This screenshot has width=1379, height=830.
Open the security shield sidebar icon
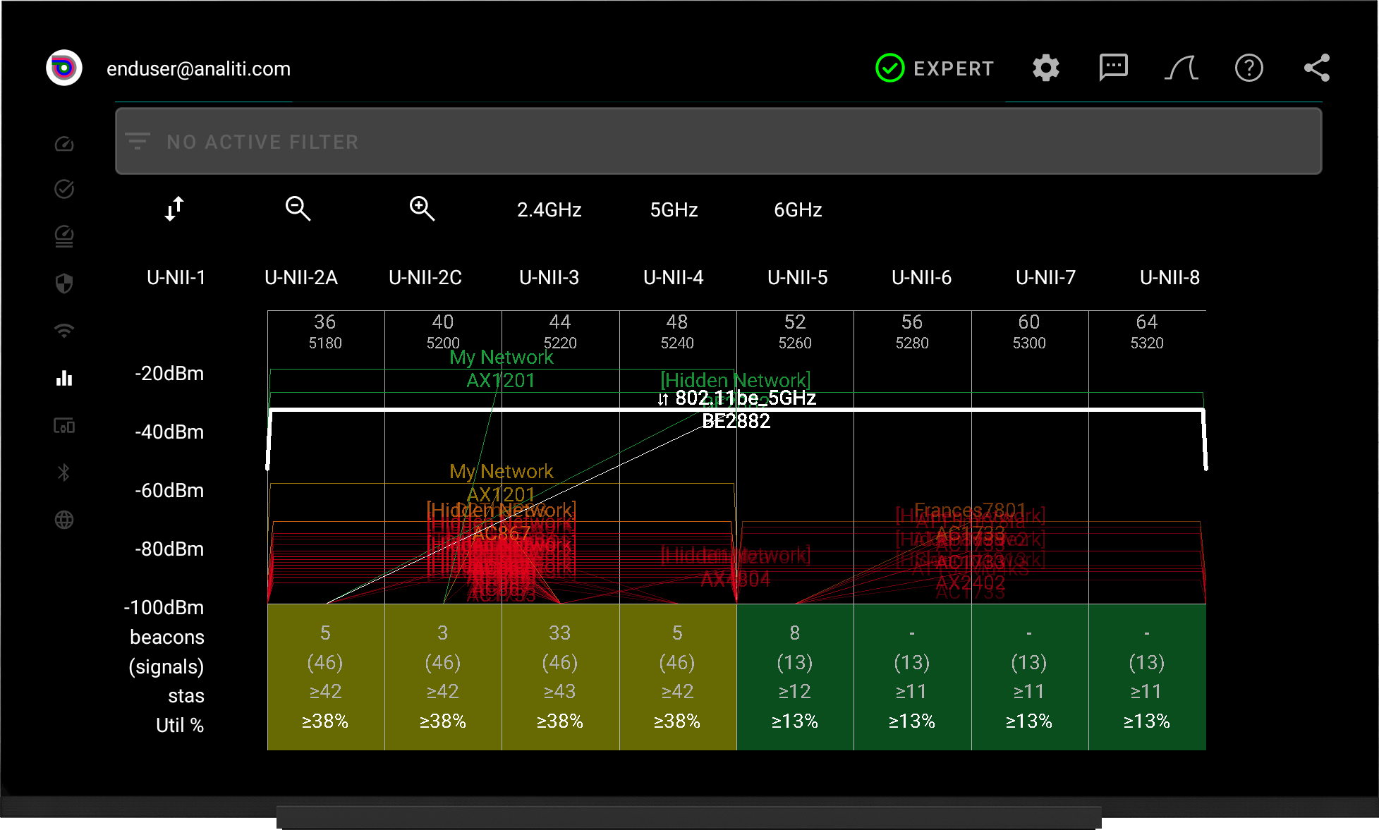(64, 283)
